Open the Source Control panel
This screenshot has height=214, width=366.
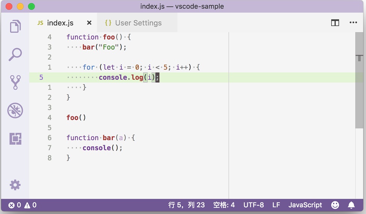pyautogui.click(x=15, y=82)
